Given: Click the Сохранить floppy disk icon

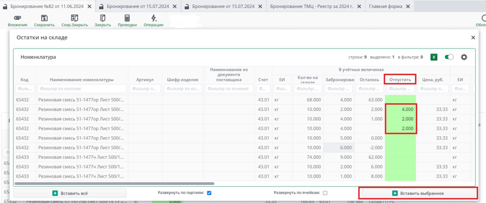Looking at the screenshot, I should pos(44,18).
